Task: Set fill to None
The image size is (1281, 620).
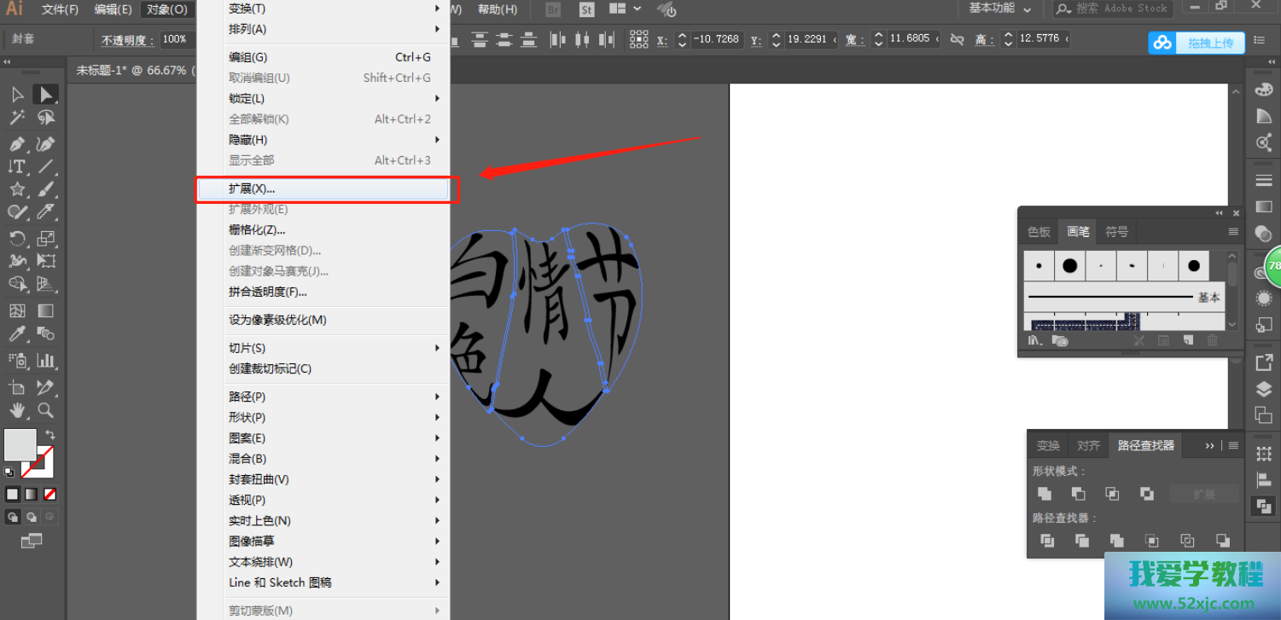Action: coord(50,494)
